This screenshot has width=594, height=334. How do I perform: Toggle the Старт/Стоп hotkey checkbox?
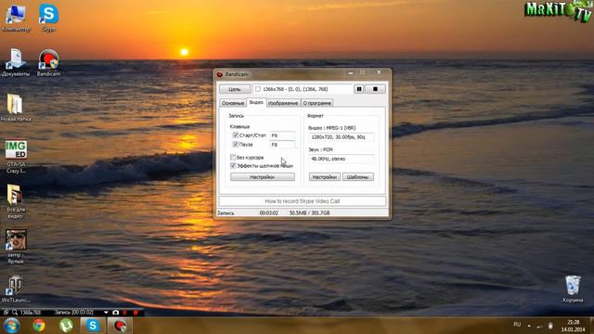(235, 135)
